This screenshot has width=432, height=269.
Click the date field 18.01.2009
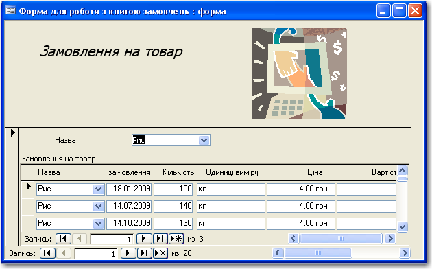coord(129,189)
